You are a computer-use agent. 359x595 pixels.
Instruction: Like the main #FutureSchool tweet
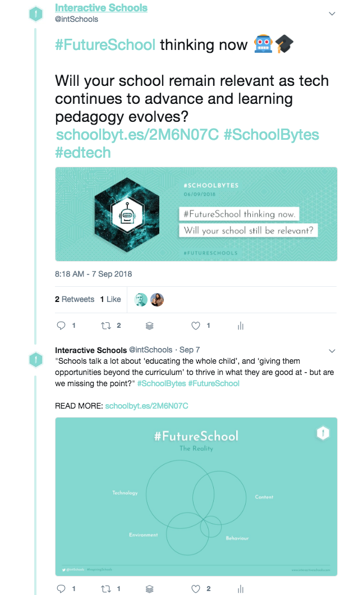pyautogui.click(x=196, y=326)
